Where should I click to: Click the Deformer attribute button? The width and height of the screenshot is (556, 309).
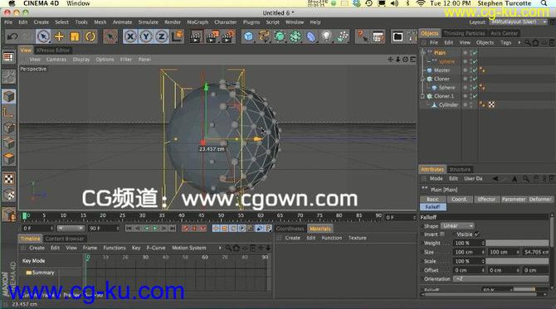(x=540, y=200)
